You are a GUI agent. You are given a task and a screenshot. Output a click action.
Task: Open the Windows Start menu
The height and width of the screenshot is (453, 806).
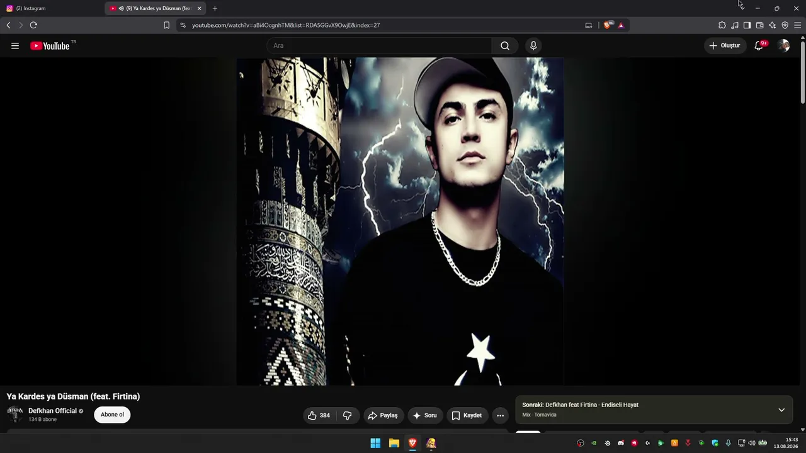(375, 443)
